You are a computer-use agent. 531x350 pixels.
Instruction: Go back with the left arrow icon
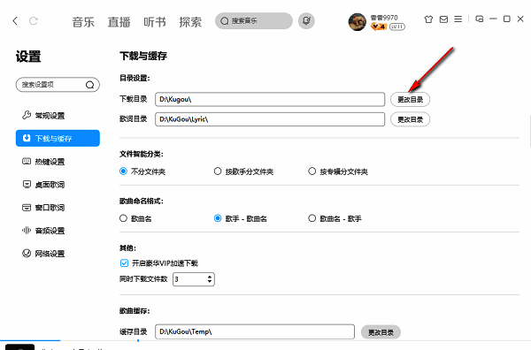click(15, 21)
